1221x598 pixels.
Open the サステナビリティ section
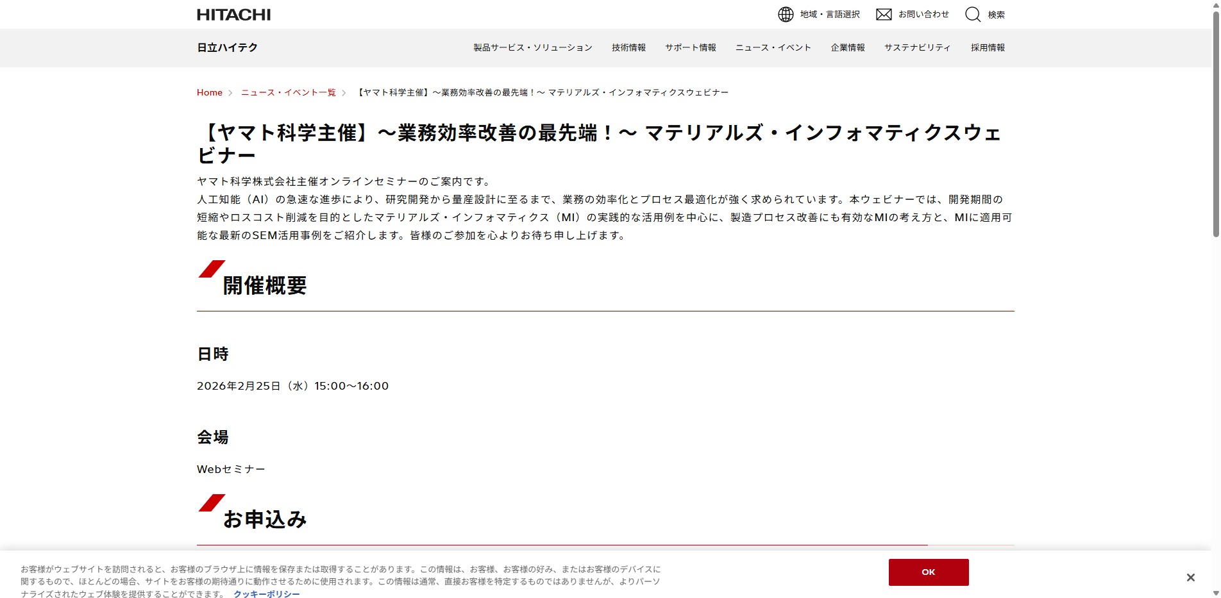coord(917,47)
